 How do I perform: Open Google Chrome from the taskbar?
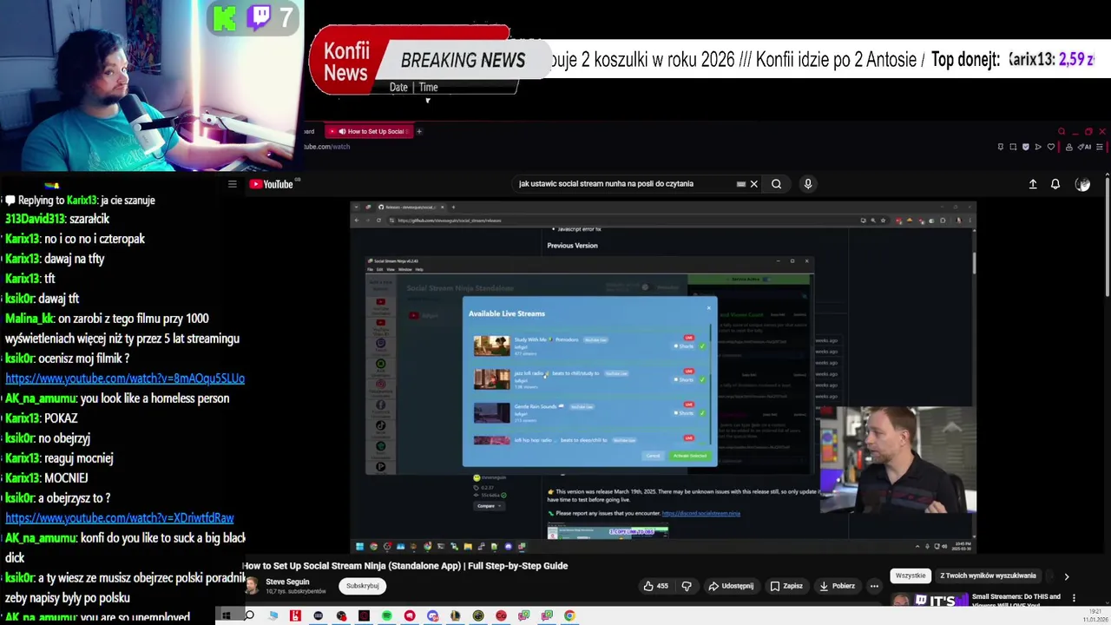click(569, 616)
